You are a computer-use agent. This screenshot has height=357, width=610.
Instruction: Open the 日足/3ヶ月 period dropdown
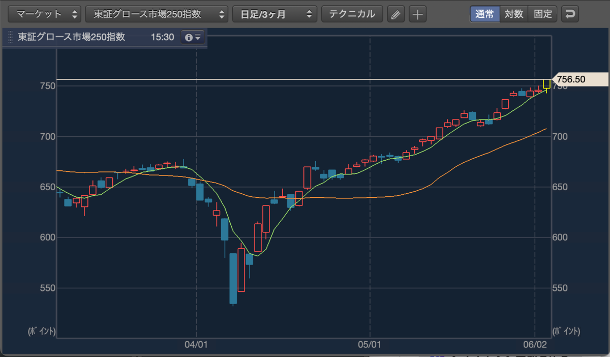click(274, 14)
